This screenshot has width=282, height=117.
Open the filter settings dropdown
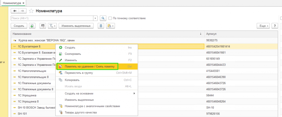pyautogui.click(x=53, y=26)
